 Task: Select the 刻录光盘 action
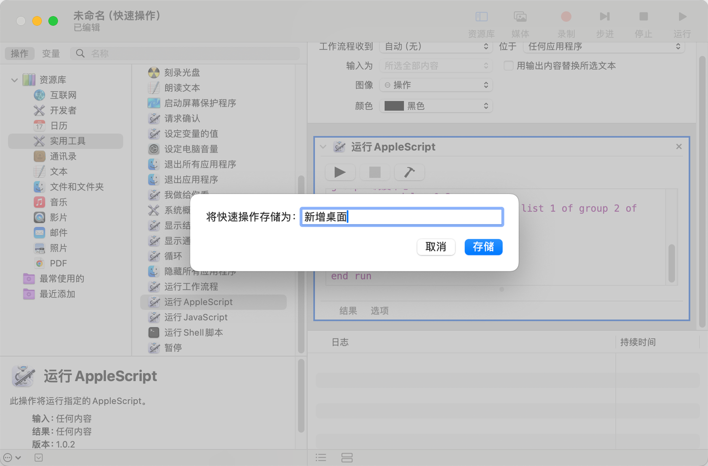(182, 73)
